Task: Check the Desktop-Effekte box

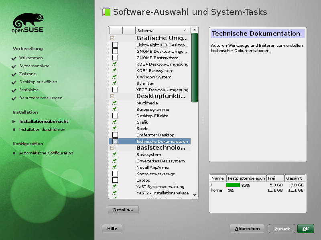Action: (x=115, y=116)
